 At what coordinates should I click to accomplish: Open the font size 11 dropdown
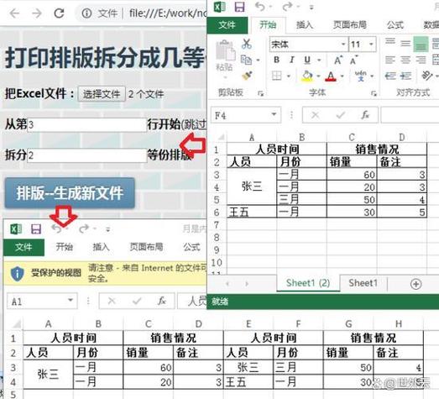click(x=371, y=45)
